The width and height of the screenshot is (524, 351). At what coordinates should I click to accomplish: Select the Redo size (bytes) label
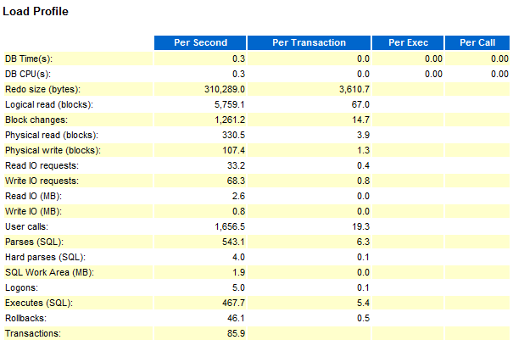42,90
